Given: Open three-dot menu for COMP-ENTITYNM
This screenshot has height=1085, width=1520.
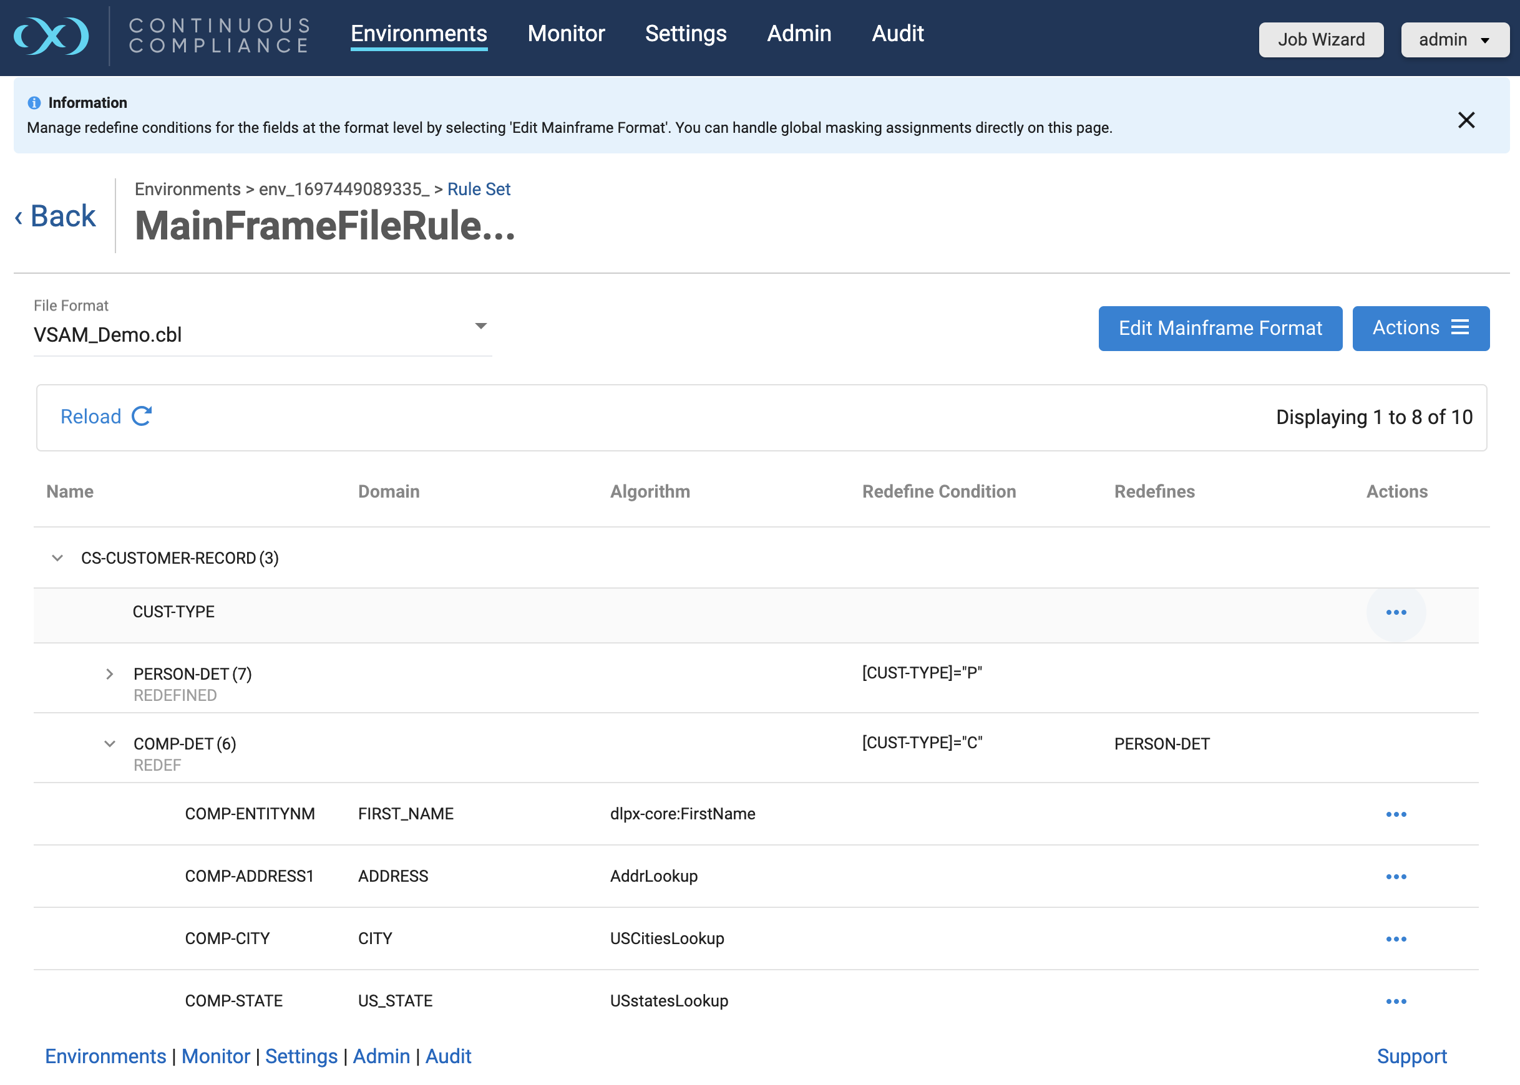Looking at the screenshot, I should (x=1396, y=814).
